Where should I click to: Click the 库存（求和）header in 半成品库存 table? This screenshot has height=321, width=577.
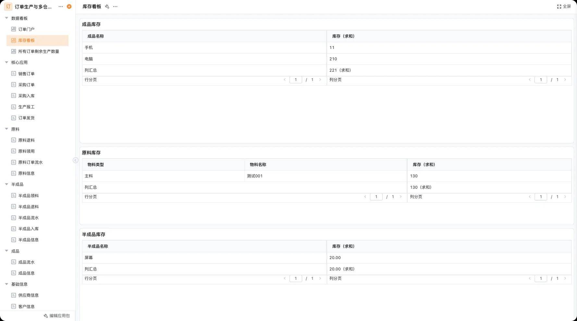(x=343, y=246)
